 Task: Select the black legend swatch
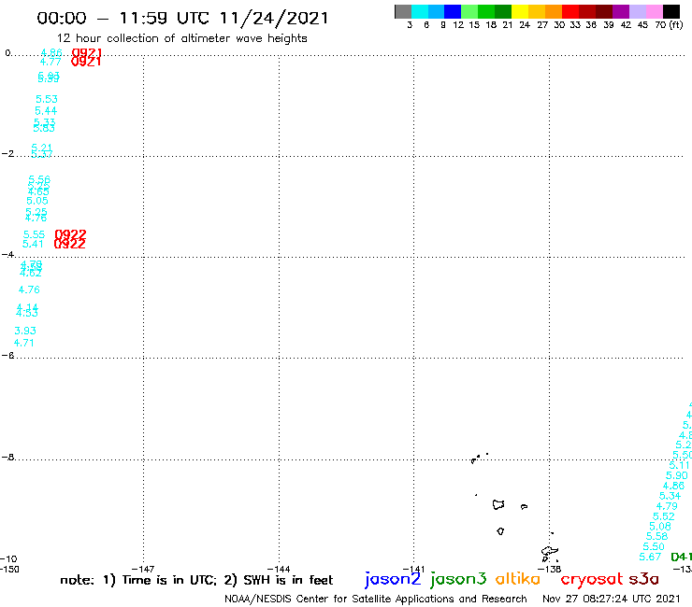(x=671, y=11)
